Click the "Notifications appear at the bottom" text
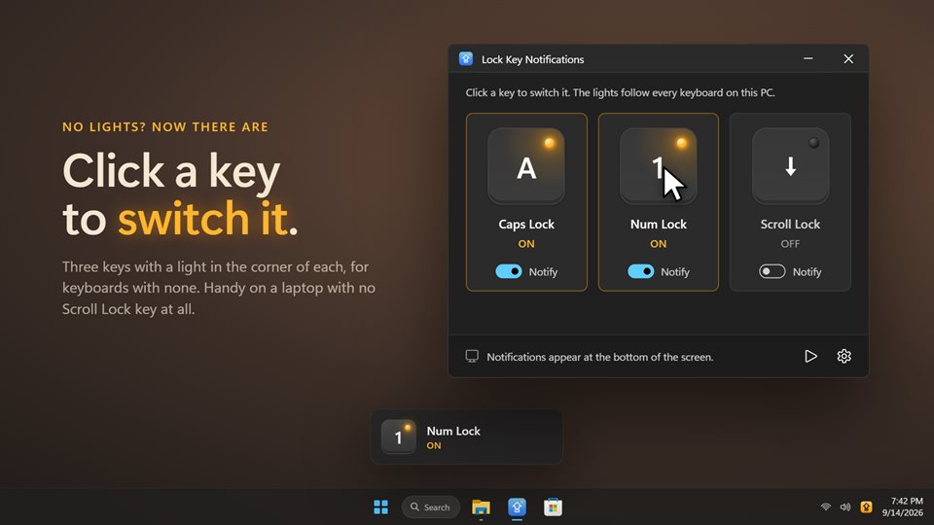The image size is (934, 525). [600, 357]
